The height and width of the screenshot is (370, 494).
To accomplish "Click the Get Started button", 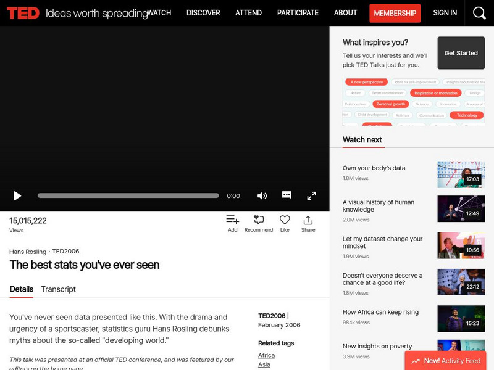I will tap(461, 53).
